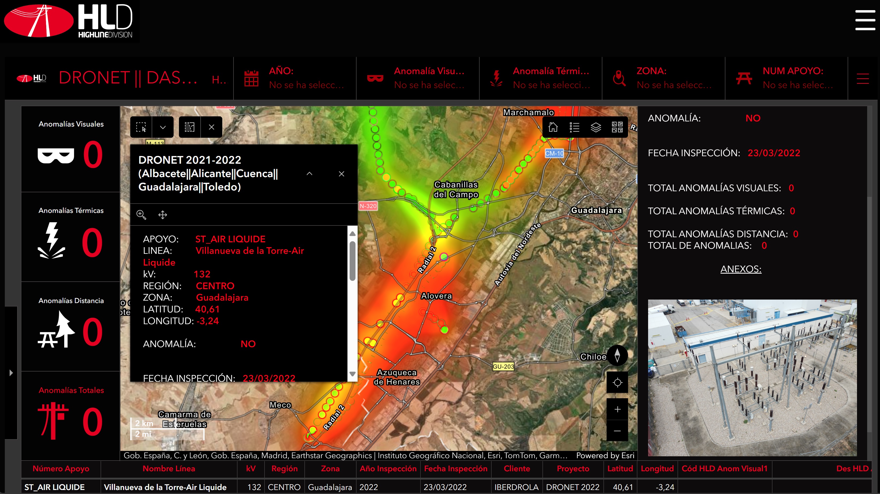Screen dimensions: 880x494
Task: Sort by Fecha Inspección column header
Action: click(455, 469)
